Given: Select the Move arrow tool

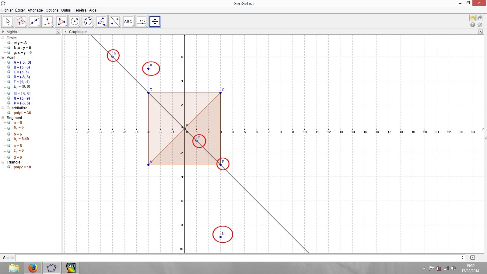Looking at the screenshot, I should (x=8, y=21).
